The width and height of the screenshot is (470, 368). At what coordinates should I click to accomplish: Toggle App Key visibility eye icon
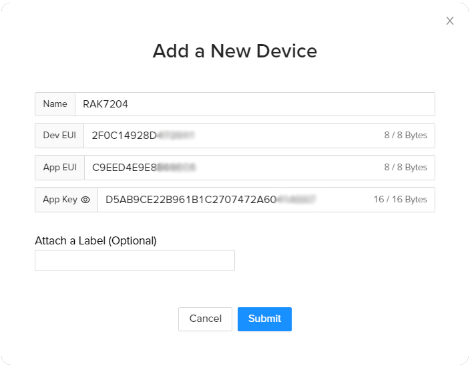85,200
